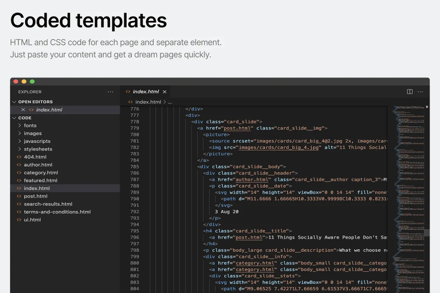Viewport: 440px width, 293px height.
Task: Open post.html file
Action: (36, 196)
